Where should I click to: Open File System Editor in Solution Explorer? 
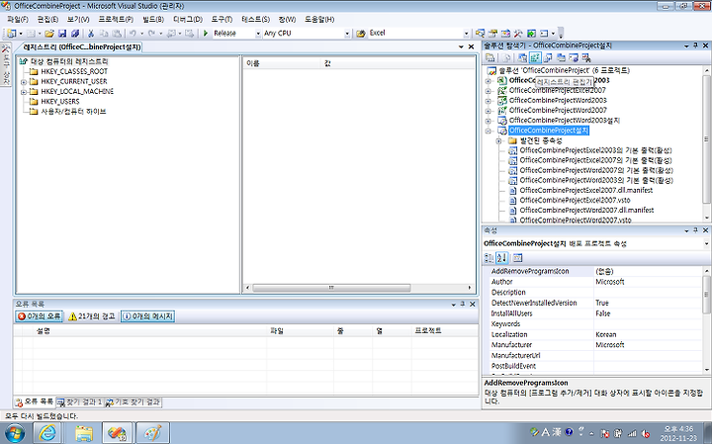(523, 57)
